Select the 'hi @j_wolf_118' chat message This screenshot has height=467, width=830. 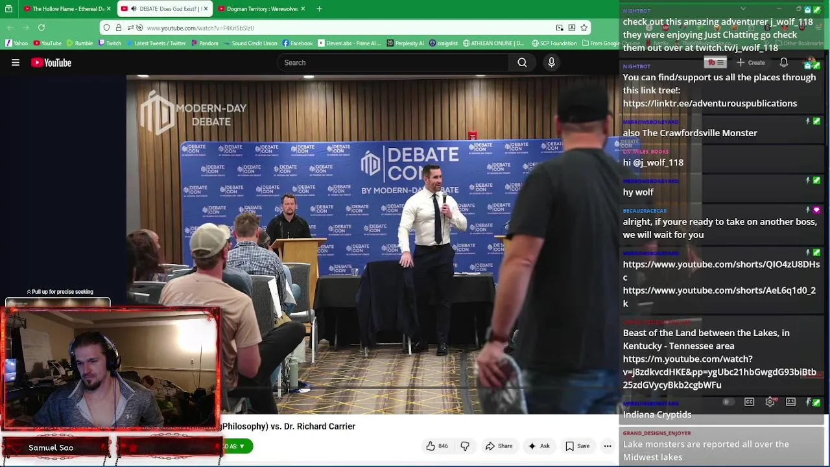(653, 163)
